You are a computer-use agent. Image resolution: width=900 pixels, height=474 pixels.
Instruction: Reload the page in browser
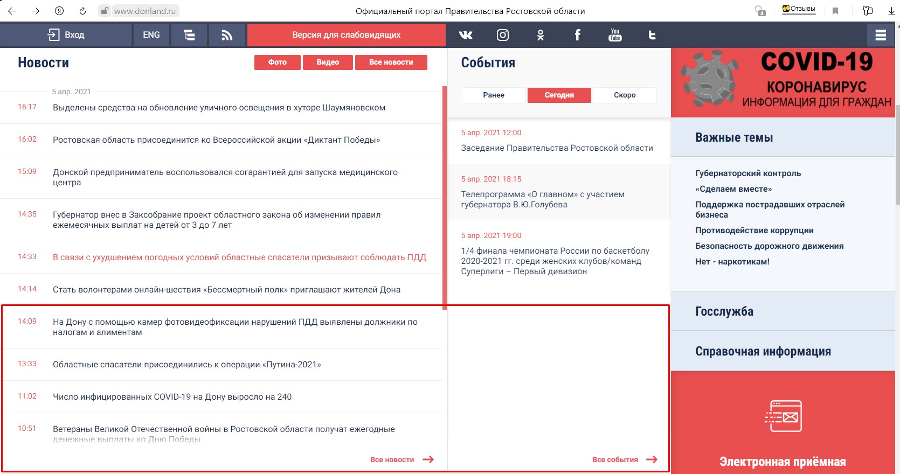coord(82,11)
